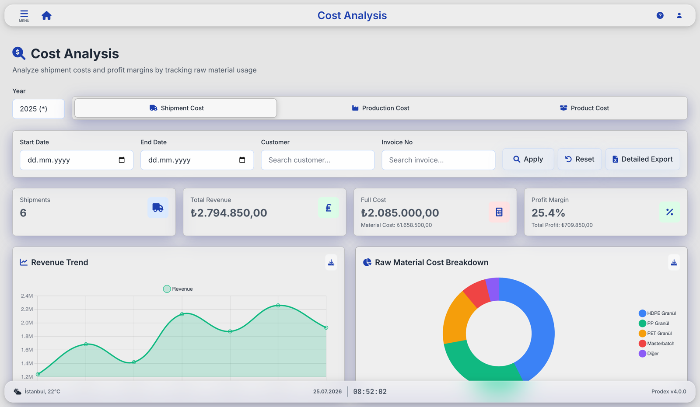700x407 pixels.
Task: Open the End Date calendar picker icon
Action: (x=242, y=160)
